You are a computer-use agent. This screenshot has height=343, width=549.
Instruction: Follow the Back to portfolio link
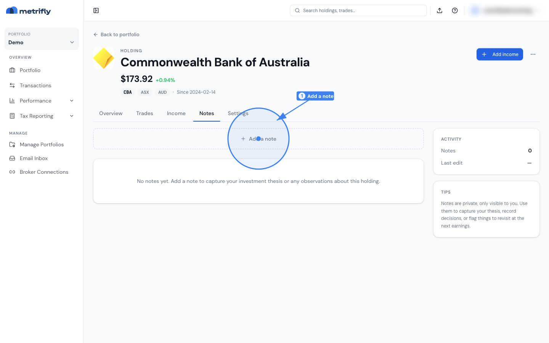coord(116,34)
